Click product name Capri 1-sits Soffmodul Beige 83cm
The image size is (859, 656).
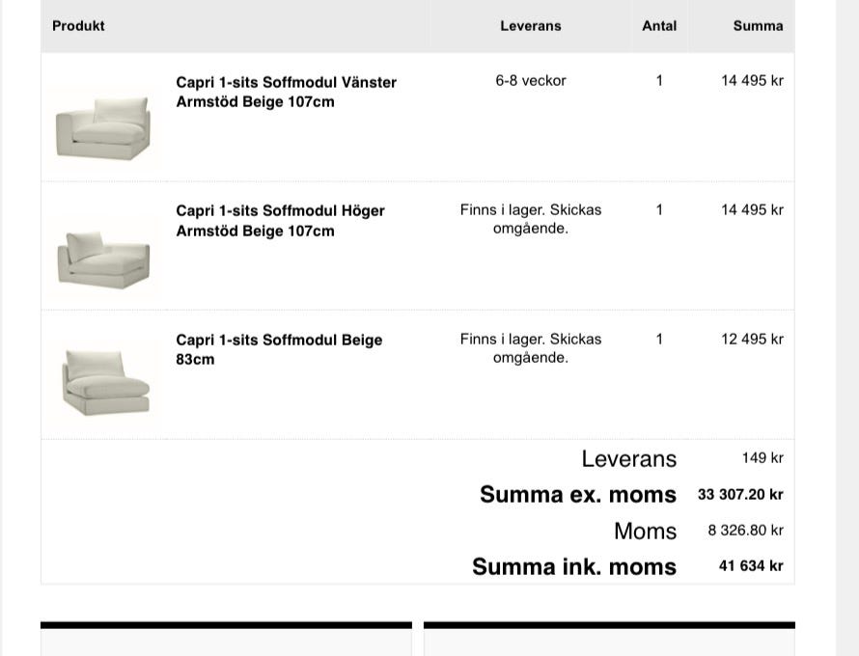pos(279,349)
